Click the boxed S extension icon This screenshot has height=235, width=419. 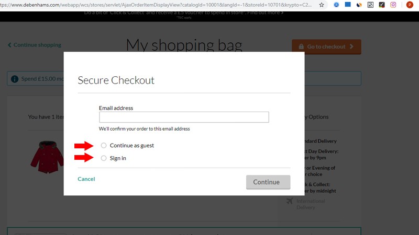click(x=370, y=5)
